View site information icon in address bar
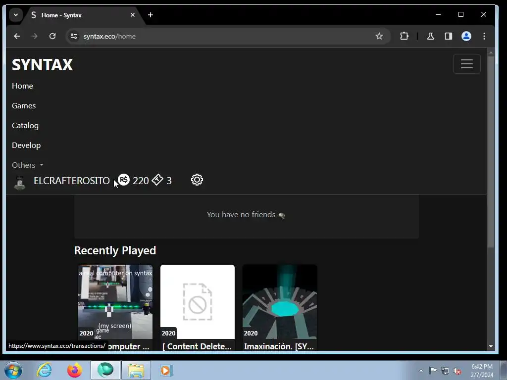The height and width of the screenshot is (380, 507). [74, 36]
